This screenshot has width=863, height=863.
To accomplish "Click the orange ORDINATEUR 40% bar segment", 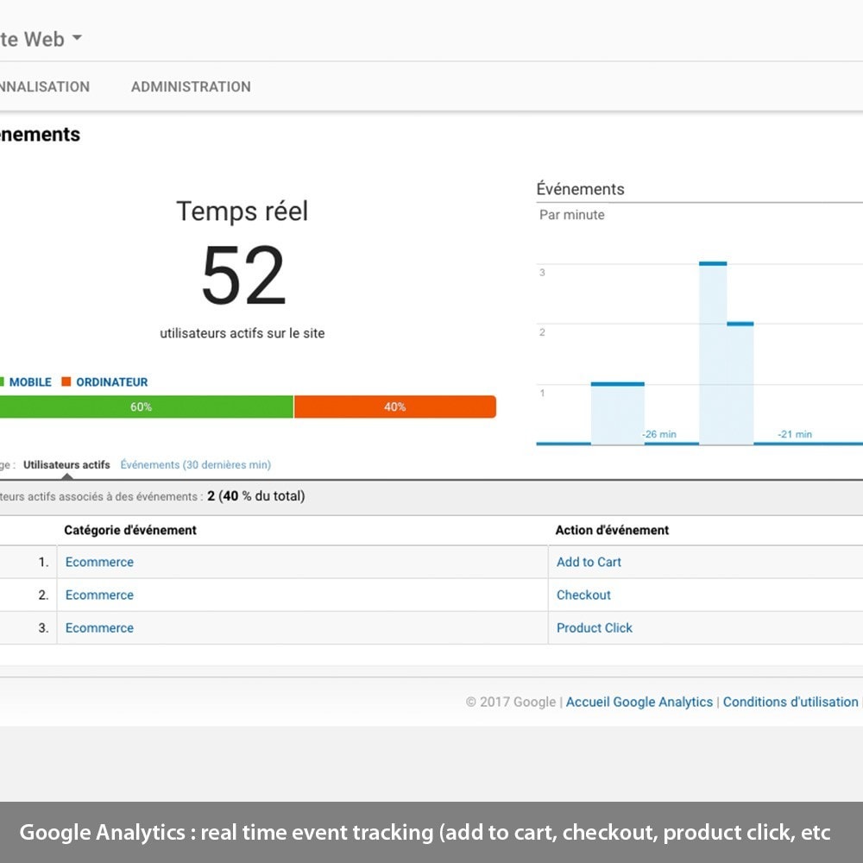I will tap(395, 406).
